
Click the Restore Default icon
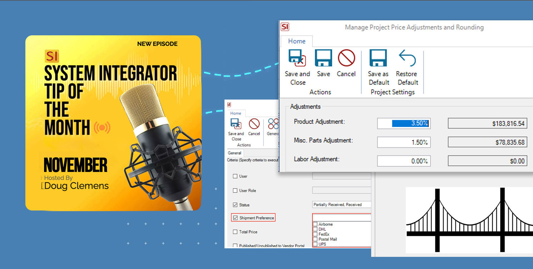407,58
